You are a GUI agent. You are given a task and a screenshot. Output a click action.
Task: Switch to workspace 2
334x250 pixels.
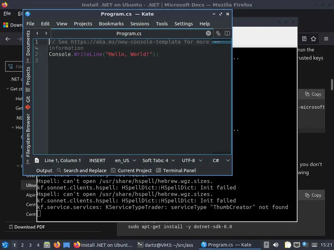coord(23,245)
